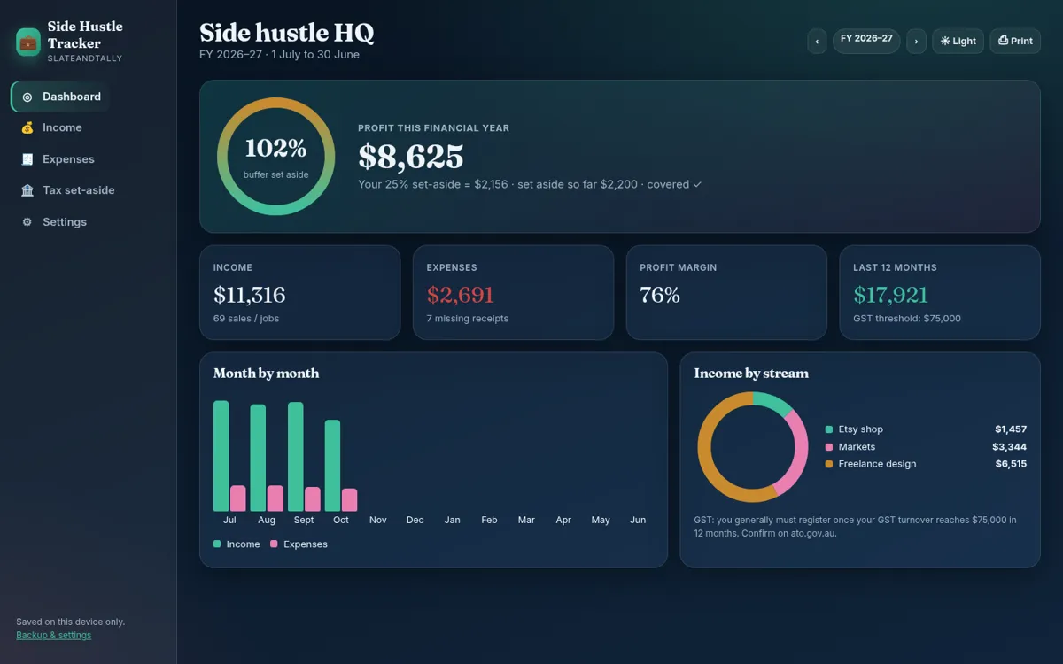1063x664 pixels.
Task: Switch to Light theme
Action: point(958,41)
